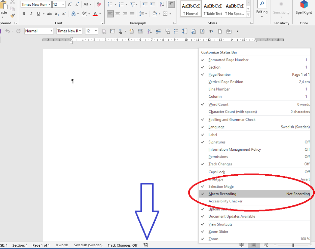Increase font size with grow font icon
The image size is (315, 249).
click(x=70, y=4)
